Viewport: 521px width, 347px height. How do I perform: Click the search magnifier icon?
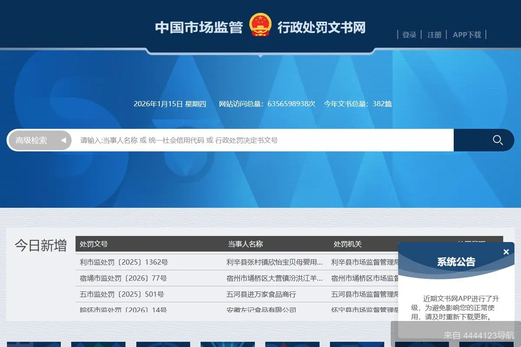pyautogui.click(x=498, y=140)
